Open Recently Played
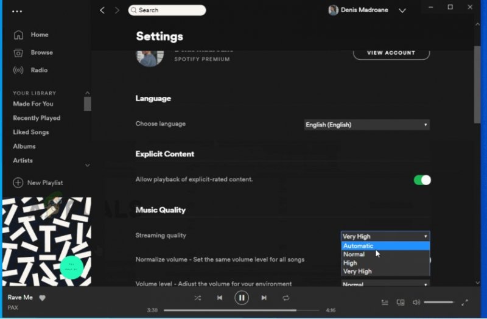Image resolution: width=487 pixels, height=319 pixels. point(37,118)
